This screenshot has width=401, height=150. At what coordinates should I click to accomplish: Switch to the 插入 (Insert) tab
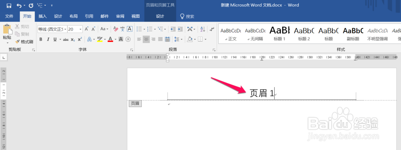pyautogui.click(x=43, y=16)
